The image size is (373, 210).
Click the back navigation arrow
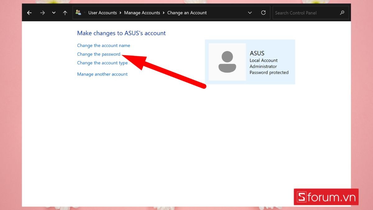tap(29, 12)
